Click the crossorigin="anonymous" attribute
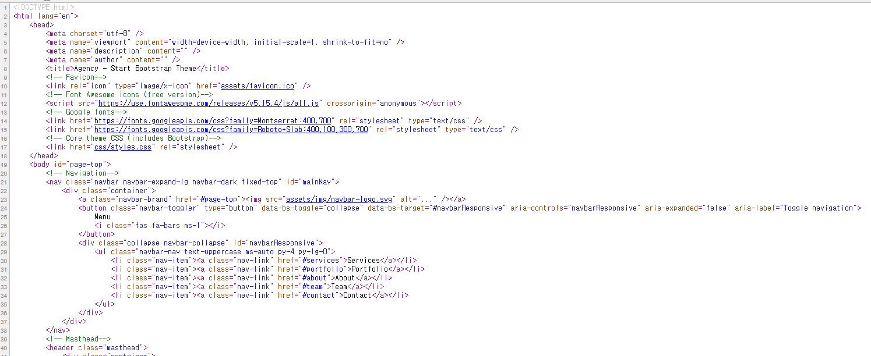The image size is (871, 356). [x=372, y=104]
